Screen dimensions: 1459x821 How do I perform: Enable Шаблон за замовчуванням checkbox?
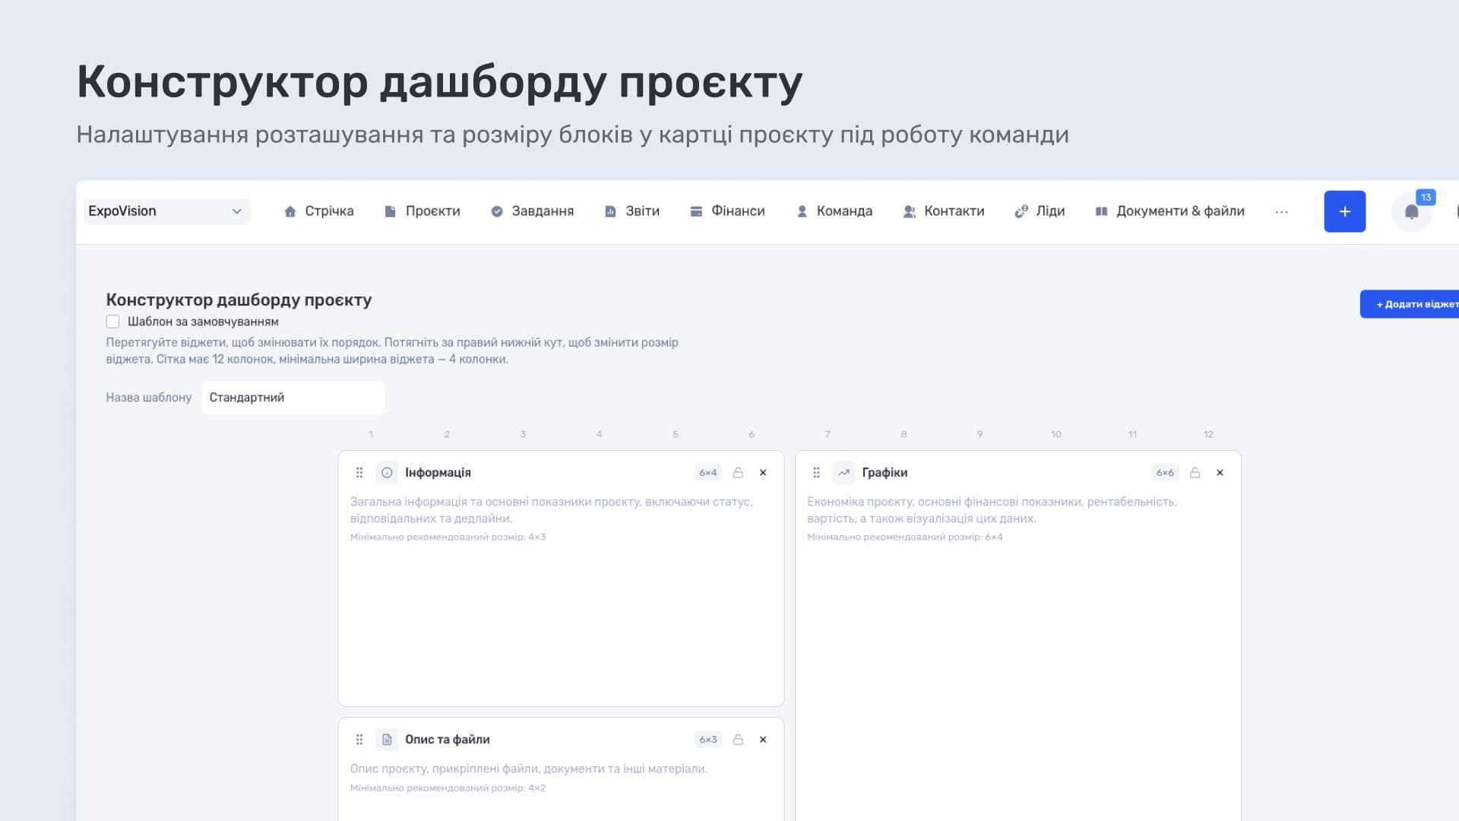point(112,322)
